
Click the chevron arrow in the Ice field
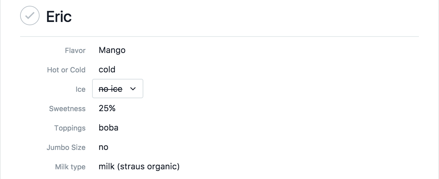[x=133, y=89]
